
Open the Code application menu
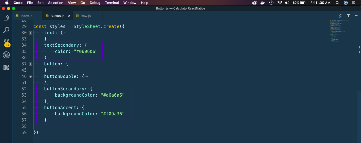[x=18, y=3]
